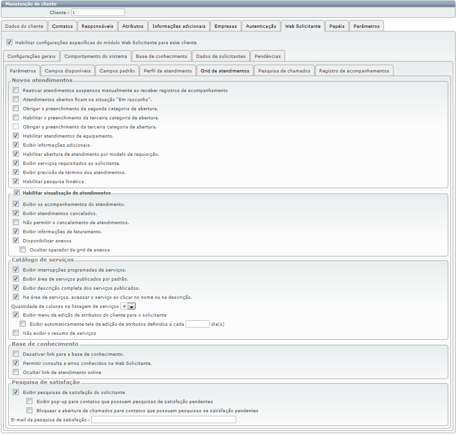Check Atendimentos abertos ficam Em rascunho
The height and width of the screenshot is (435, 456).
pyautogui.click(x=16, y=99)
